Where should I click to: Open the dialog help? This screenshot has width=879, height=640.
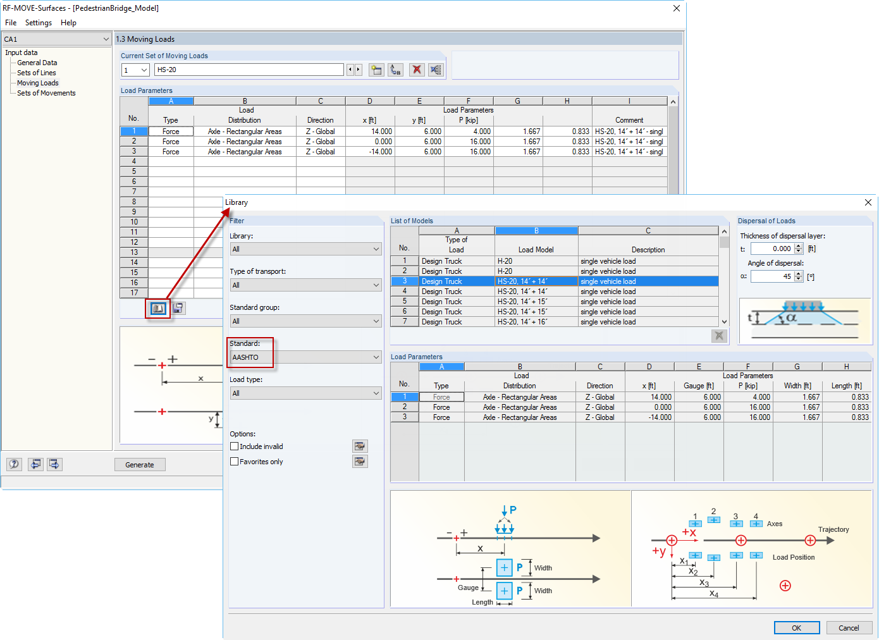pos(14,464)
